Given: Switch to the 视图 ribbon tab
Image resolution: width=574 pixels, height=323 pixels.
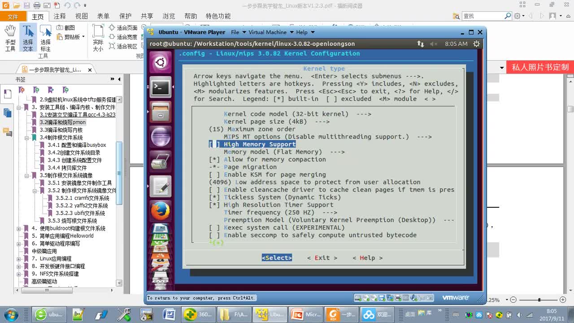Looking at the screenshot, I should click(82, 16).
